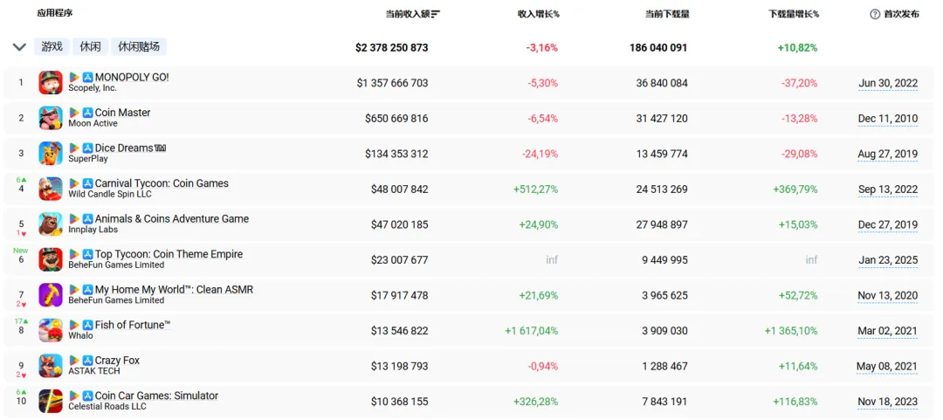Click Google Play icon beside Coin Car Games
943x420 pixels.
pos(74,396)
